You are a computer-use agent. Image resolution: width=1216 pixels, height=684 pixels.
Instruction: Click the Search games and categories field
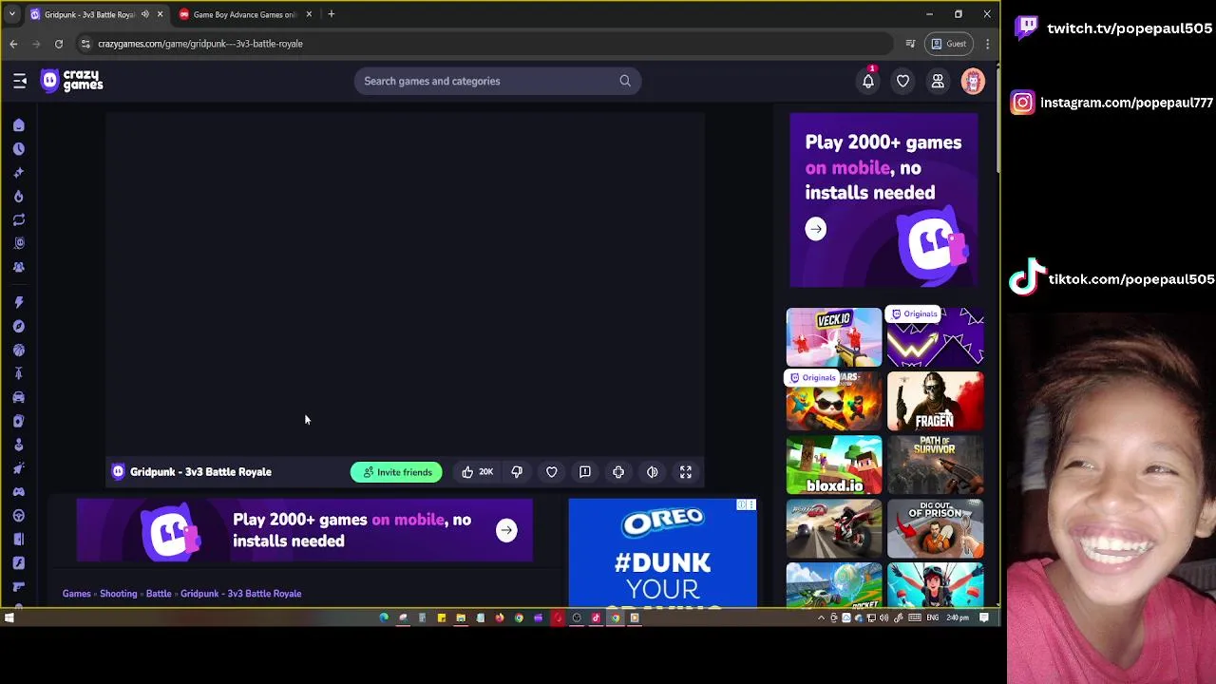pos(498,81)
